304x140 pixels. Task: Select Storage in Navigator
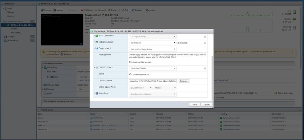pos(11,36)
